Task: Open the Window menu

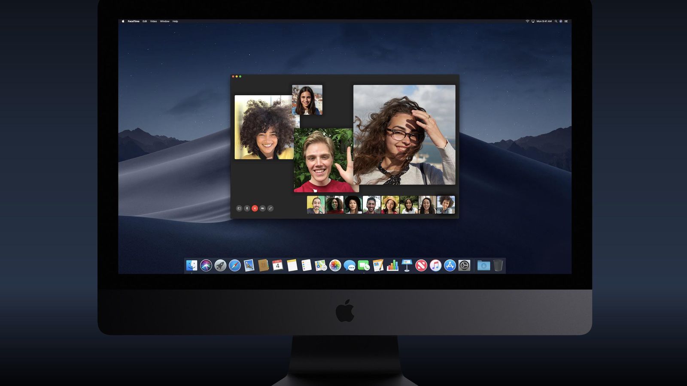Action: click(x=164, y=21)
